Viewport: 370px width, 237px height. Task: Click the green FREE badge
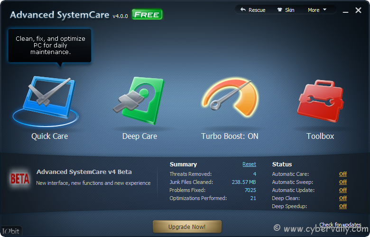click(147, 15)
